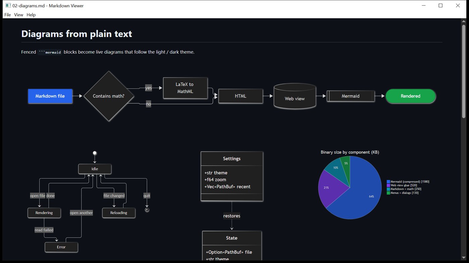Click the open file transition label
The width and height of the screenshot is (469, 263).
[x=38, y=195]
